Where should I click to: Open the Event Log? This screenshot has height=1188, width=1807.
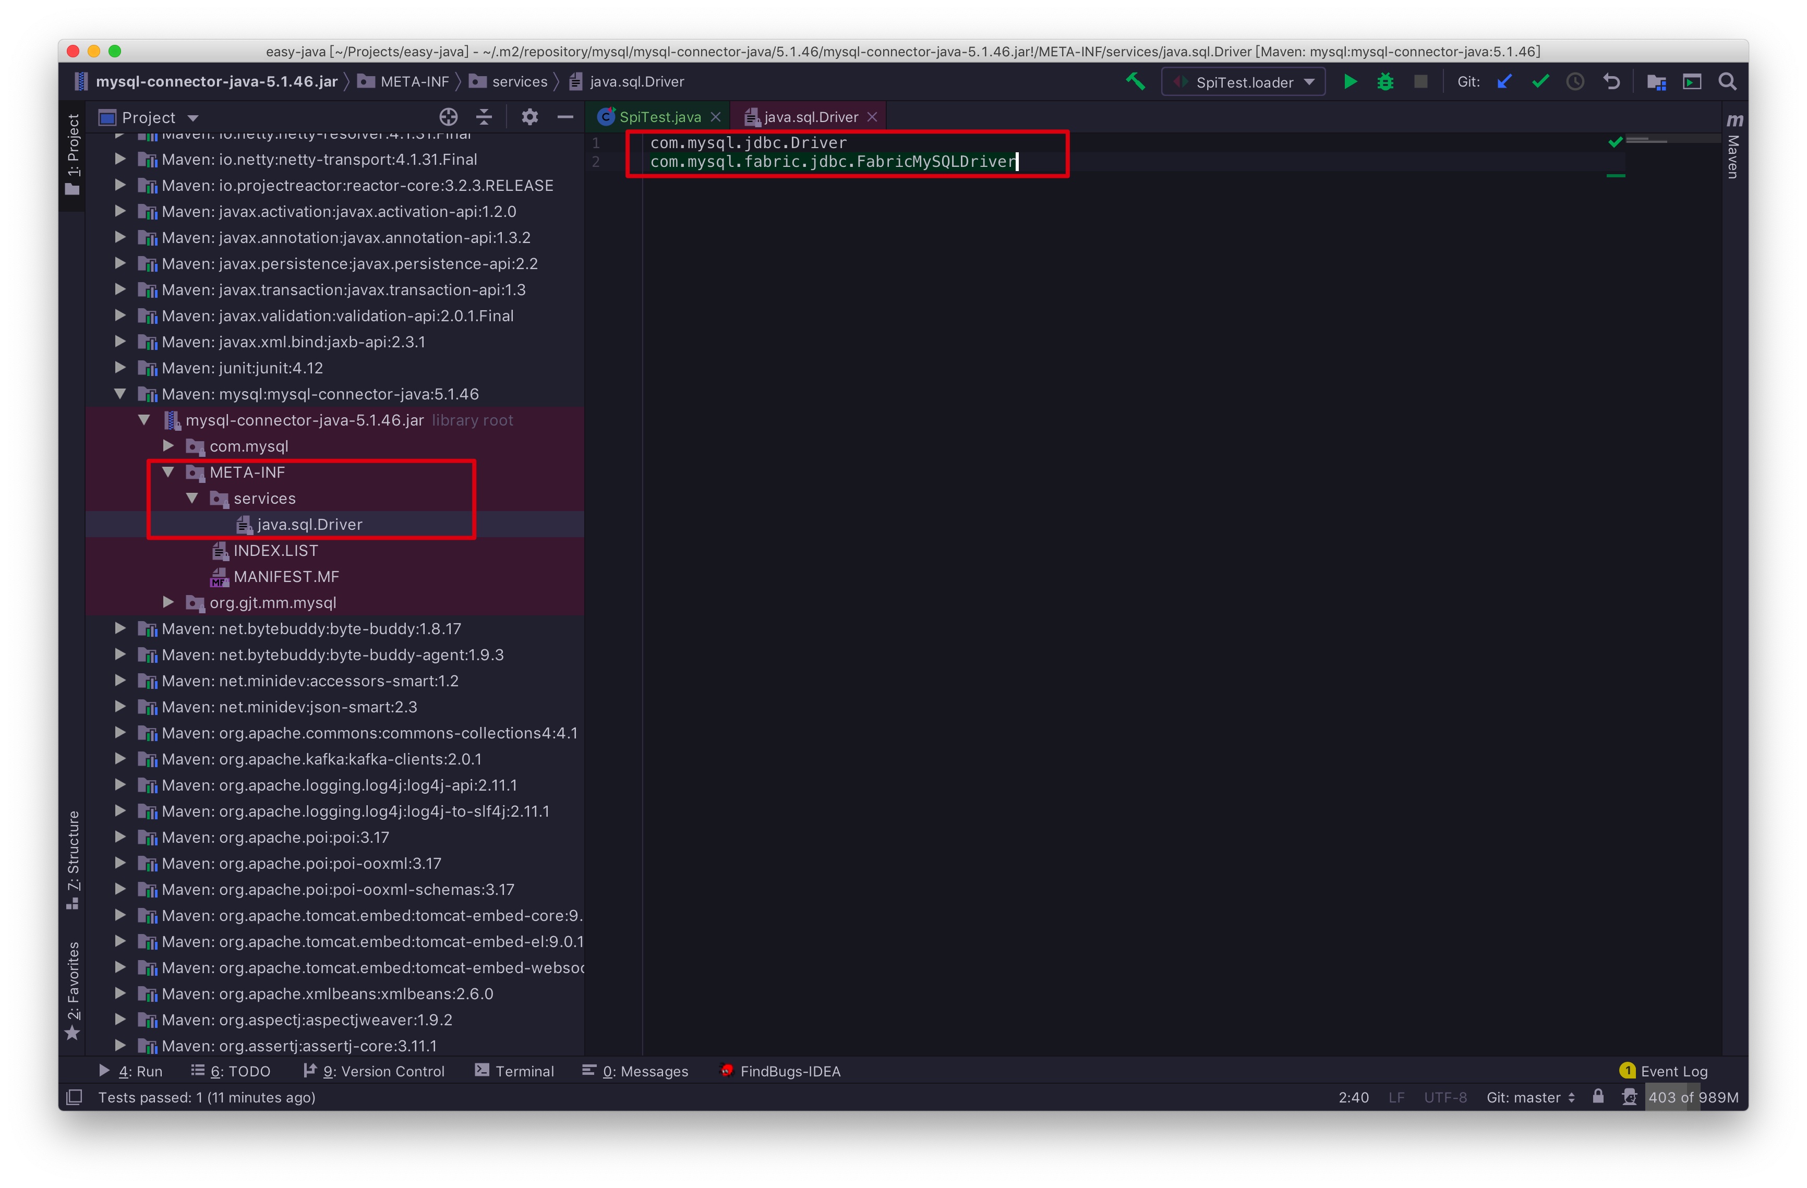point(1664,1070)
